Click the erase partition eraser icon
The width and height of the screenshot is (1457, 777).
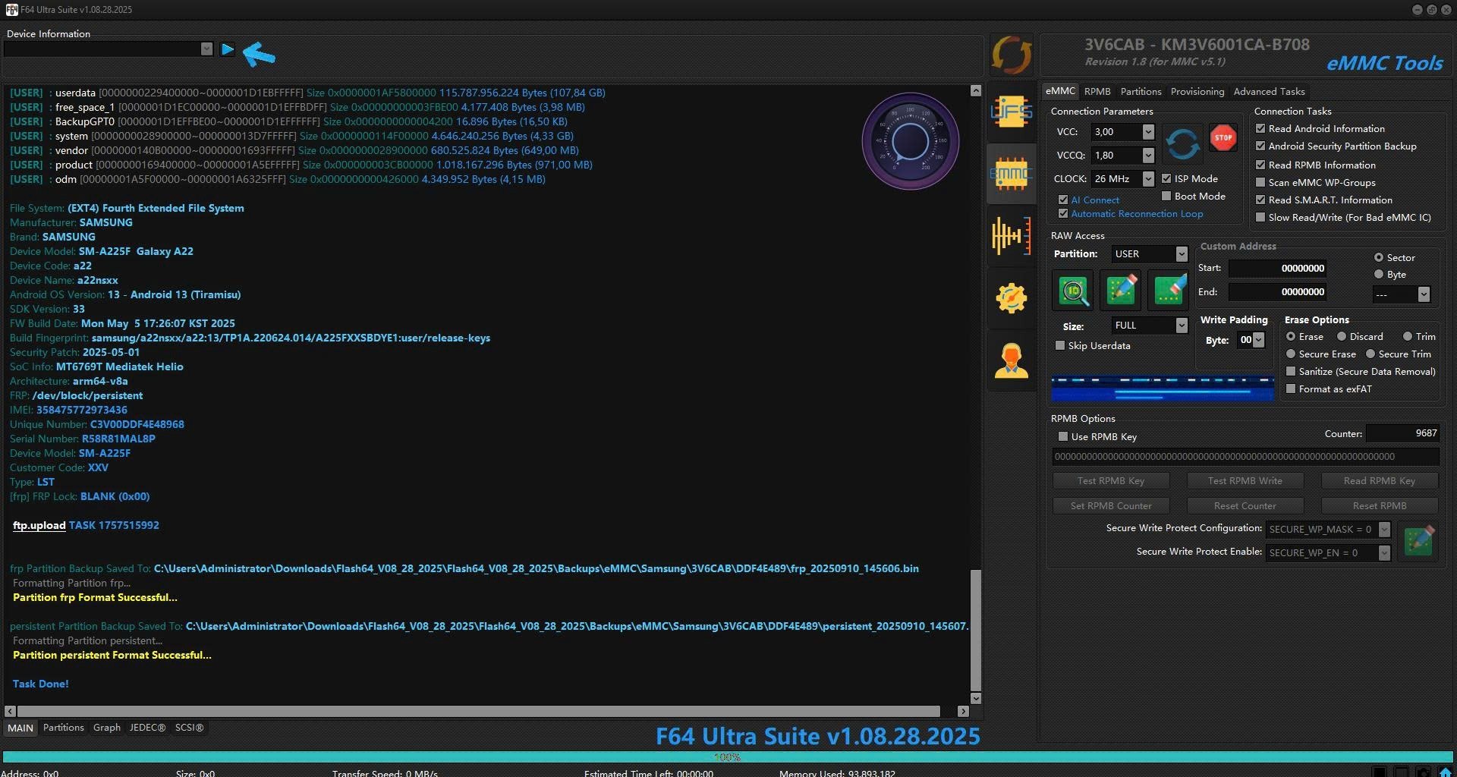[x=1169, y=291]
